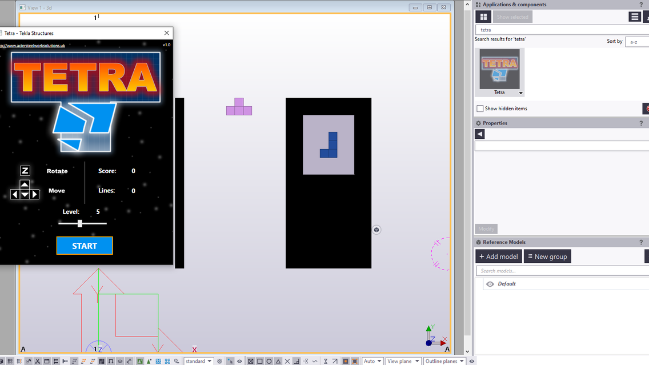Image resolution: width=649 pixels, height=365 pixels.
Task: Click the scroll up arrow beside the view
Action: pyautogui.click(x=467, y=5)
